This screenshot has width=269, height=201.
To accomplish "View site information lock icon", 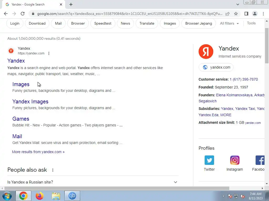I will click(x=33, y=14).
